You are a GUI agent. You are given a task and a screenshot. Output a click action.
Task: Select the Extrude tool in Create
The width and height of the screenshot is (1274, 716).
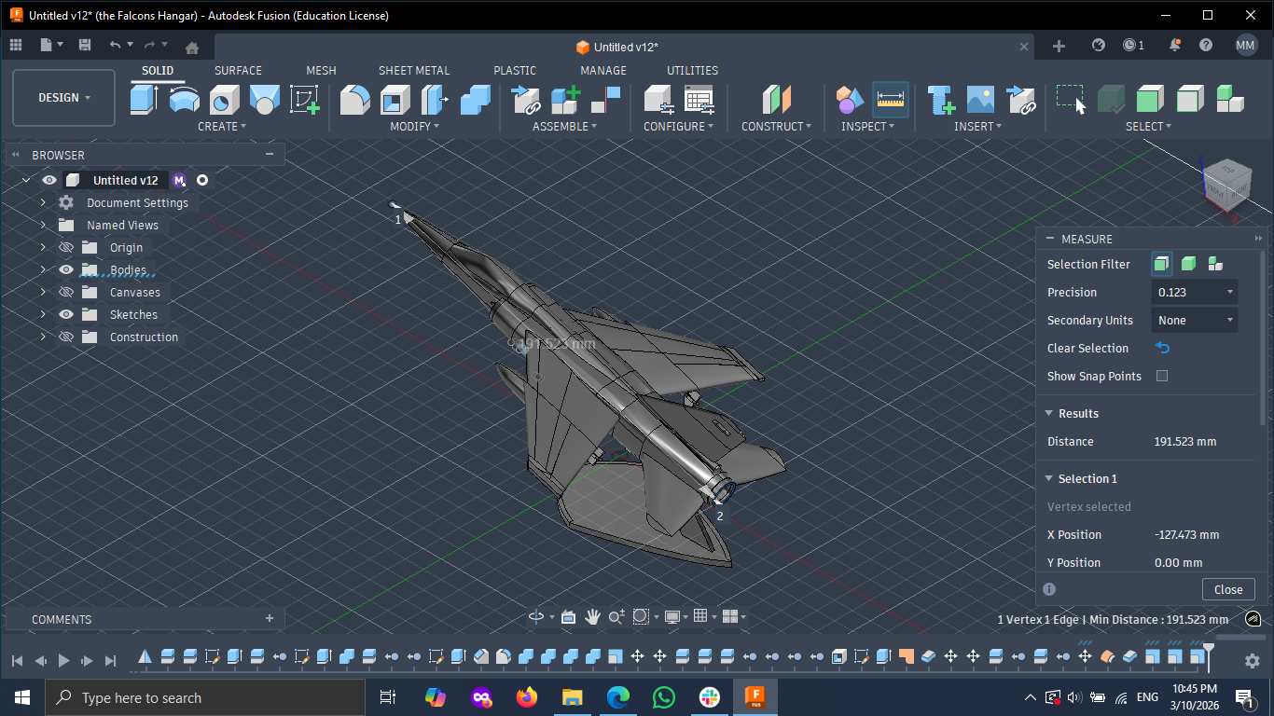(144, 99)
